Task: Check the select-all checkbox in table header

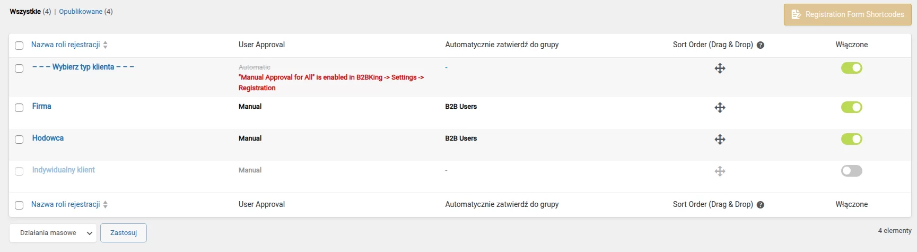Action: [x=19, y=46]
